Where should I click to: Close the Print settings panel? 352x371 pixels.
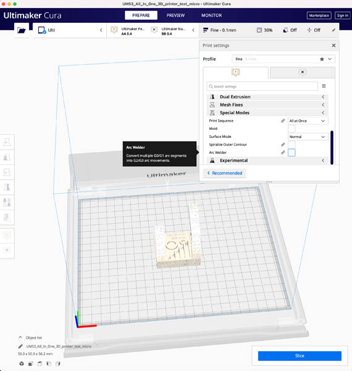click(x=333, y=45)
